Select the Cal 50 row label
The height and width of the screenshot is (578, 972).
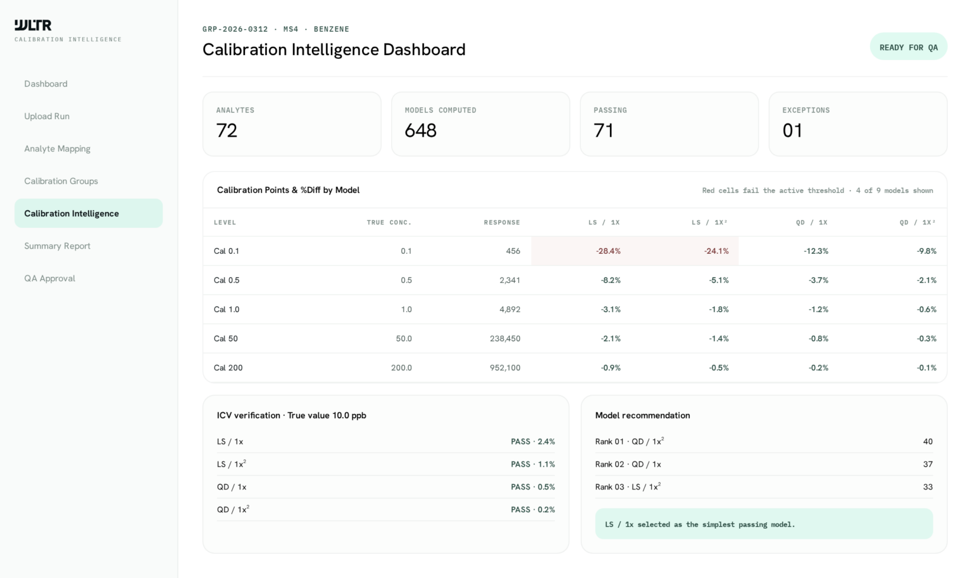(x=226, y=338)
